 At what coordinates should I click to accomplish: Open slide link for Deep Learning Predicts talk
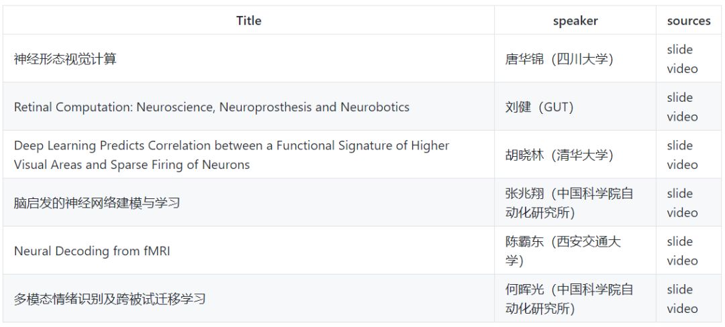[679, 145]
